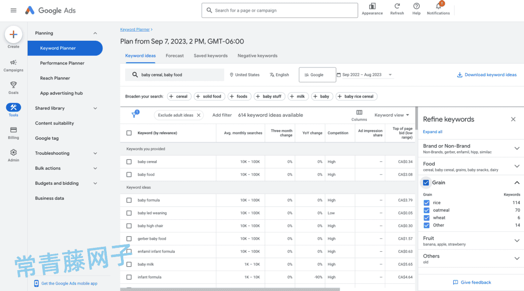
Task: Switch to the Forecast tab
Action: pyautogui.click(x=175, y=56)
